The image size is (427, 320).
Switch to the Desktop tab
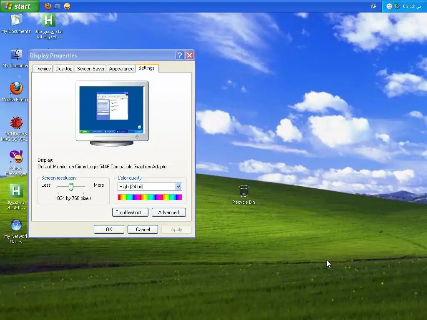pos(64,69)
